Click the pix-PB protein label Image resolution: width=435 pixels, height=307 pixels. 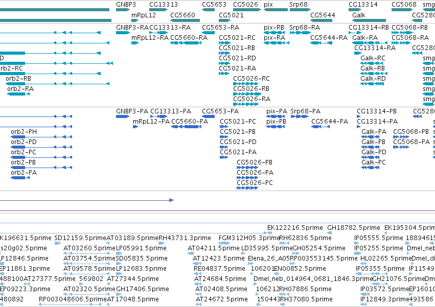276,122
